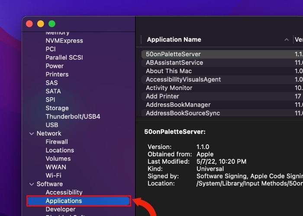Select PCI in the hardware list
303x216 pixels.
coord(51,49)
